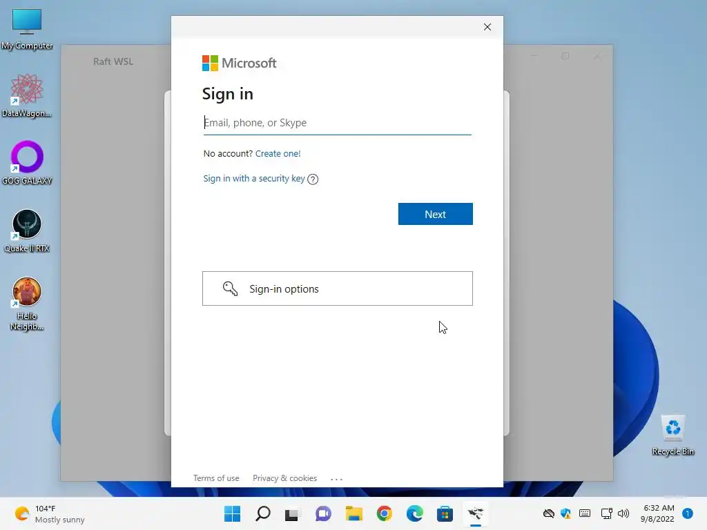Click the Microsoft logo
The image size is (707, 530).
(x=239, y=63)
